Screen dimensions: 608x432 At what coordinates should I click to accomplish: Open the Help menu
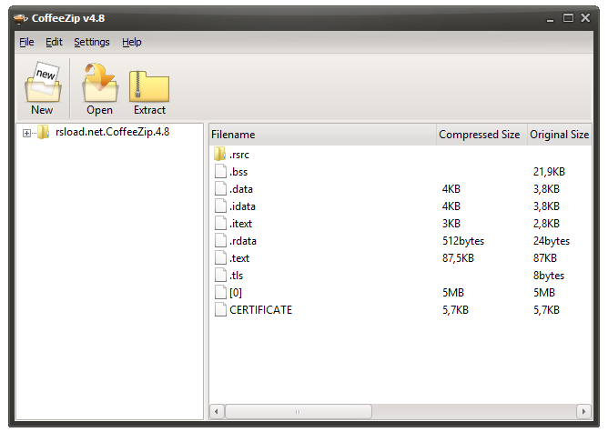tap(132, 42)
